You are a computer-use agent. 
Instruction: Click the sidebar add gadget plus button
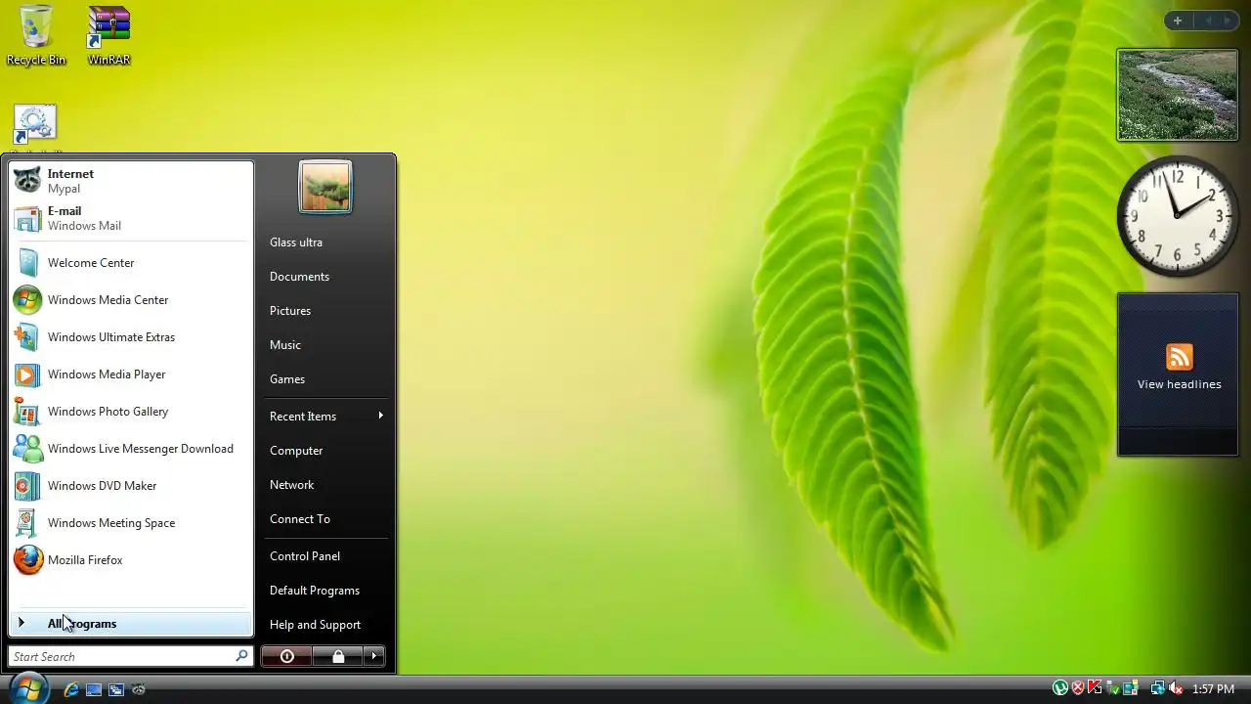[1178, 21]
